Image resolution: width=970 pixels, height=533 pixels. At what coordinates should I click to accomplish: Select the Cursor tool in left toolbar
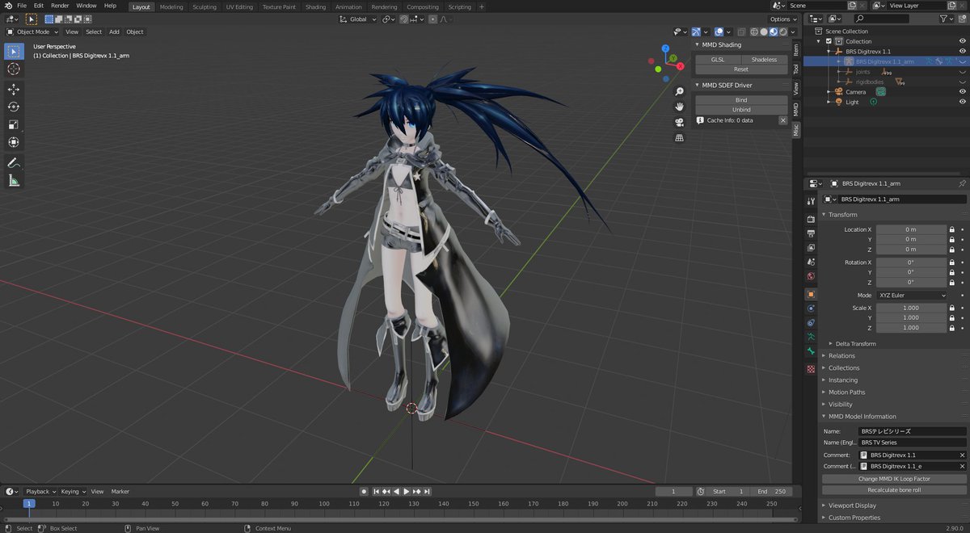click(x=14, y=69)
